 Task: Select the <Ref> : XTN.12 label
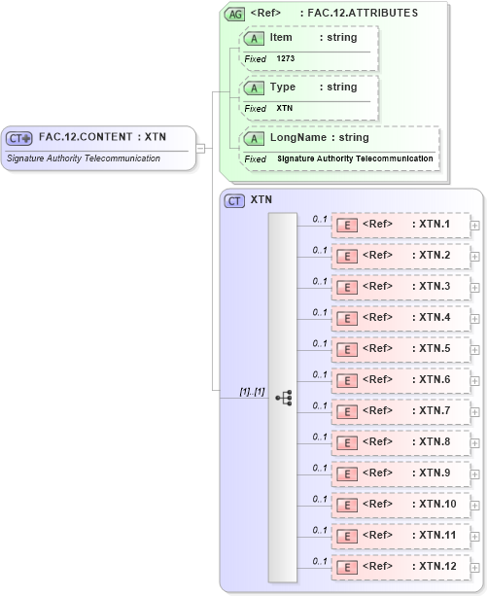[x=409, y=567]
